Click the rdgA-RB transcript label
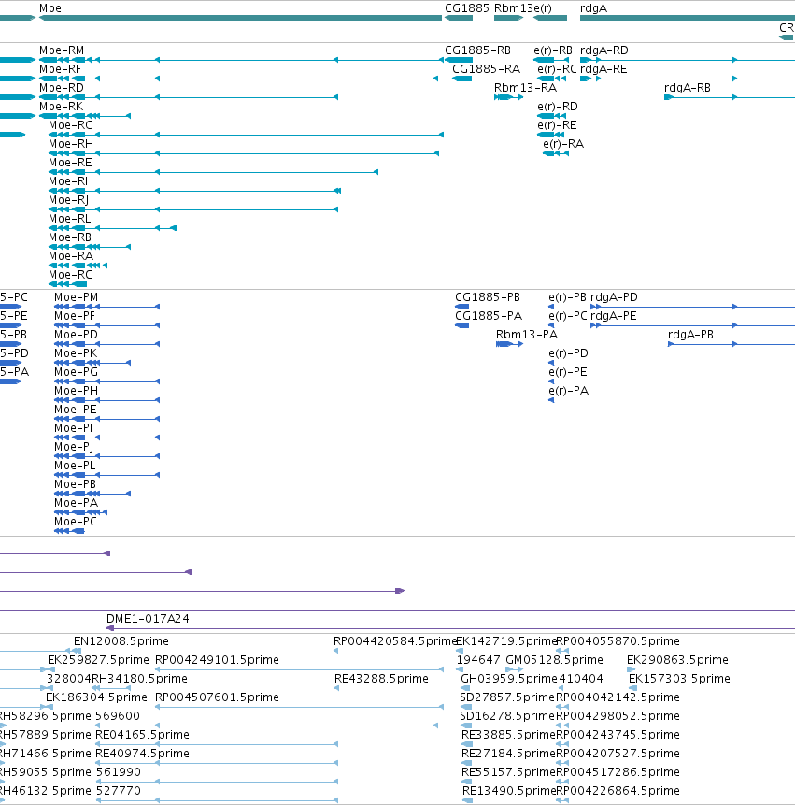The image size is (795, 805). [x=688, y=88]
